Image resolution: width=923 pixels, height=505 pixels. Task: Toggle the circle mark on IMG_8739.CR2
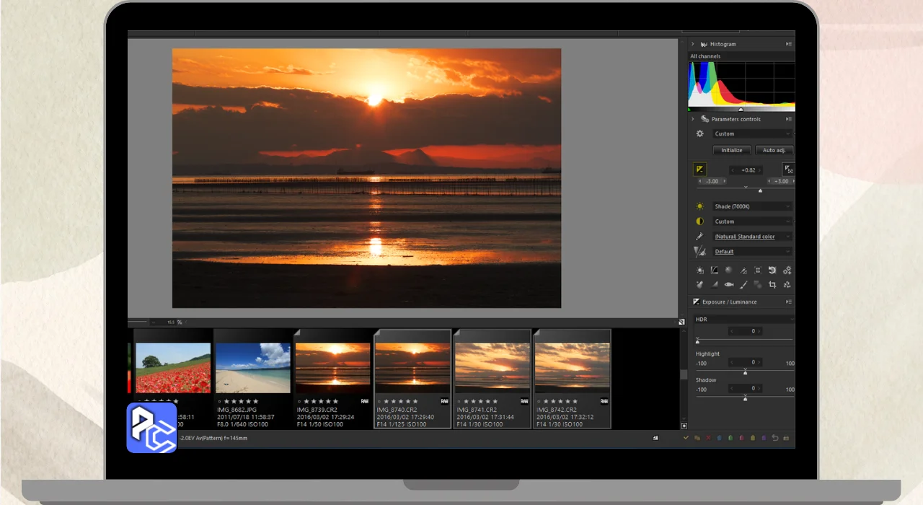(299, 401)
